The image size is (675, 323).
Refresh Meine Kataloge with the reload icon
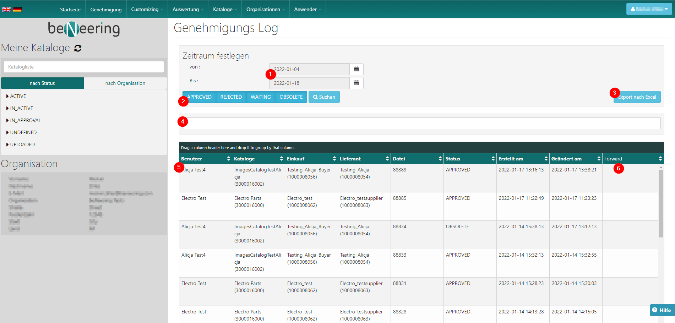pyautogui.click(x=78, y=48)
